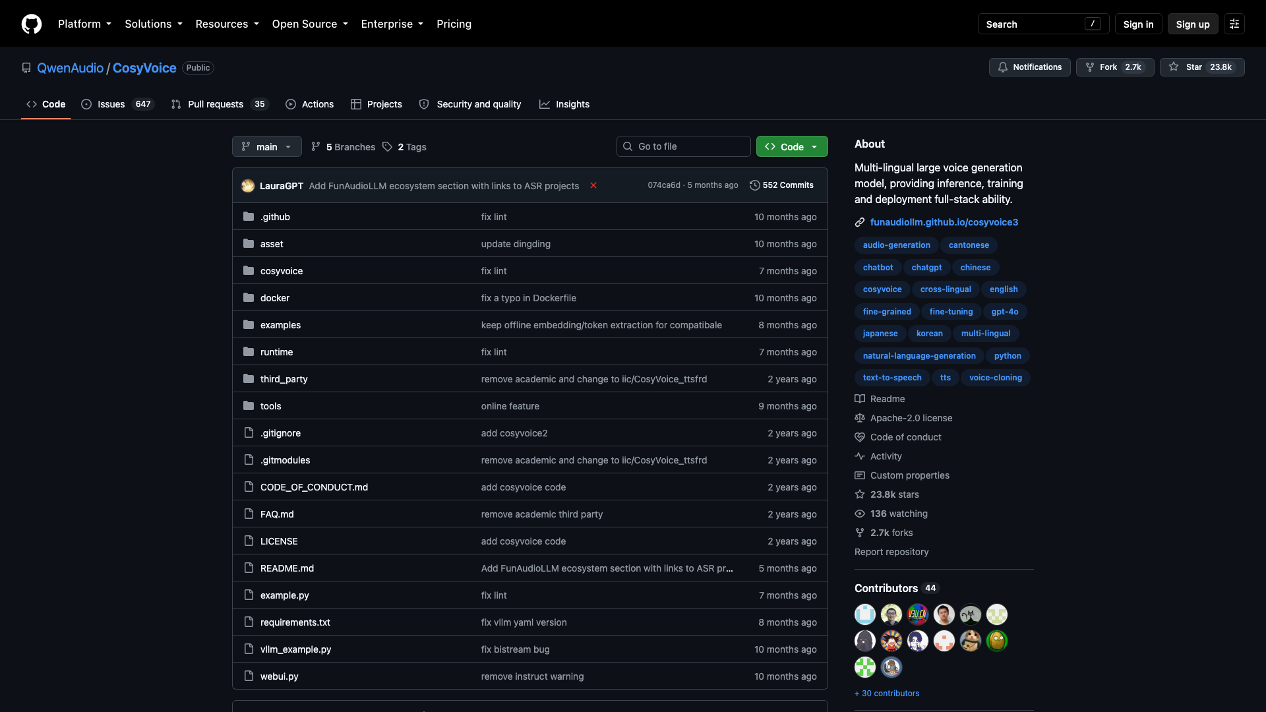This screenshot has height=712, width=1266.
Task: Open the first contributor avatar
Action: pos(865,614)
